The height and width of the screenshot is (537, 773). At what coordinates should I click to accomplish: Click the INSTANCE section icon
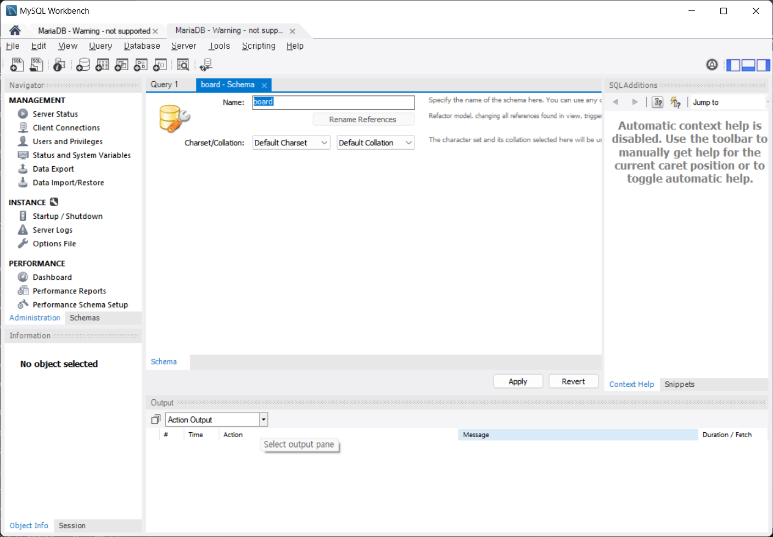(x=54, y=202)
